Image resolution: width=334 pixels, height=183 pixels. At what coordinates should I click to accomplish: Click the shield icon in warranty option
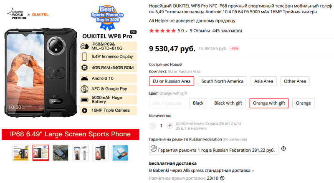(x=154, y=148)
